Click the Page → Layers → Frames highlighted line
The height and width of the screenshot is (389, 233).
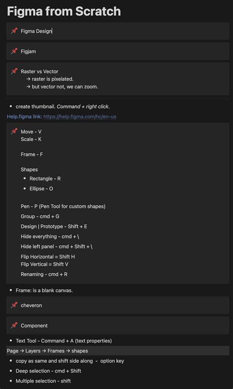tap(118, 351)
